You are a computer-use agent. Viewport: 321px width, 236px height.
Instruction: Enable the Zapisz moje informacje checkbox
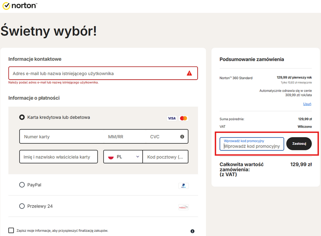coord(11,230)
